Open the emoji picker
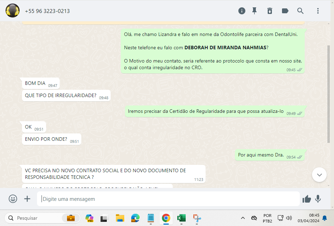Image resolution: width=334 pixels, height=226 pixels. (13, 199)
